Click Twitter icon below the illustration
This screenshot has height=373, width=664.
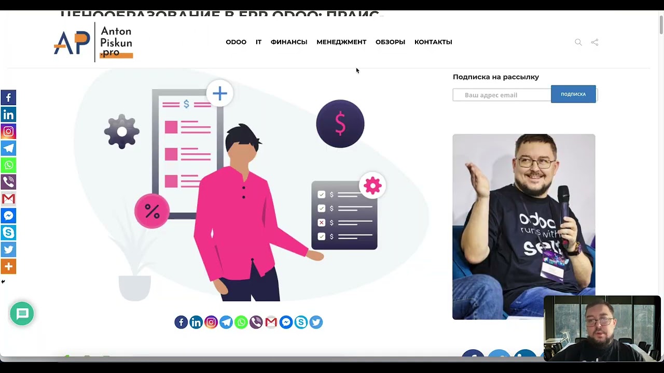316,322
